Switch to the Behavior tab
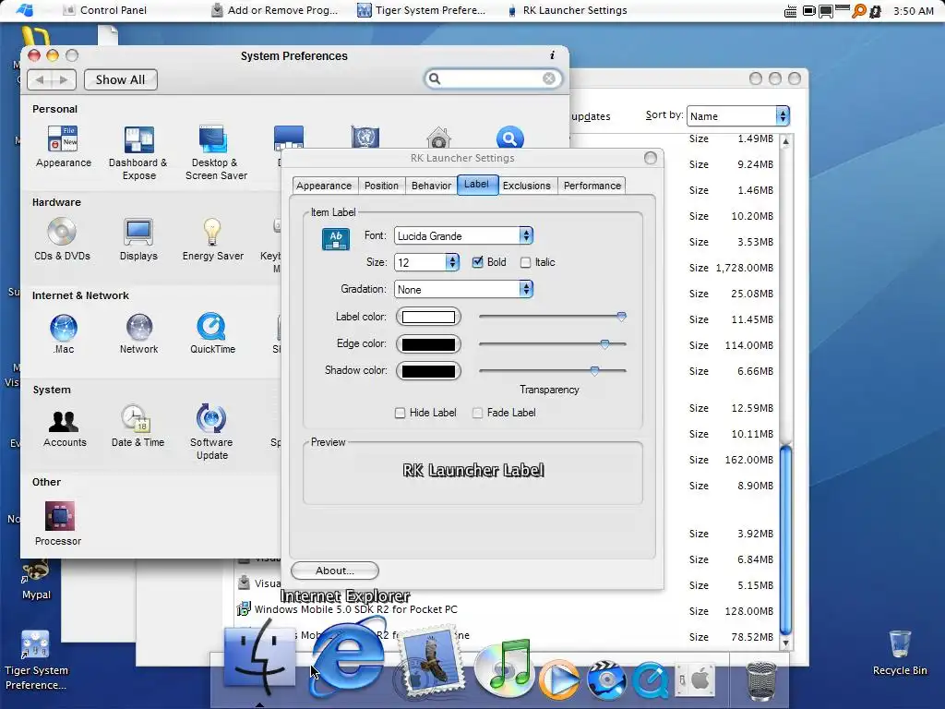The image size is (945, 709). pos(432,186)
